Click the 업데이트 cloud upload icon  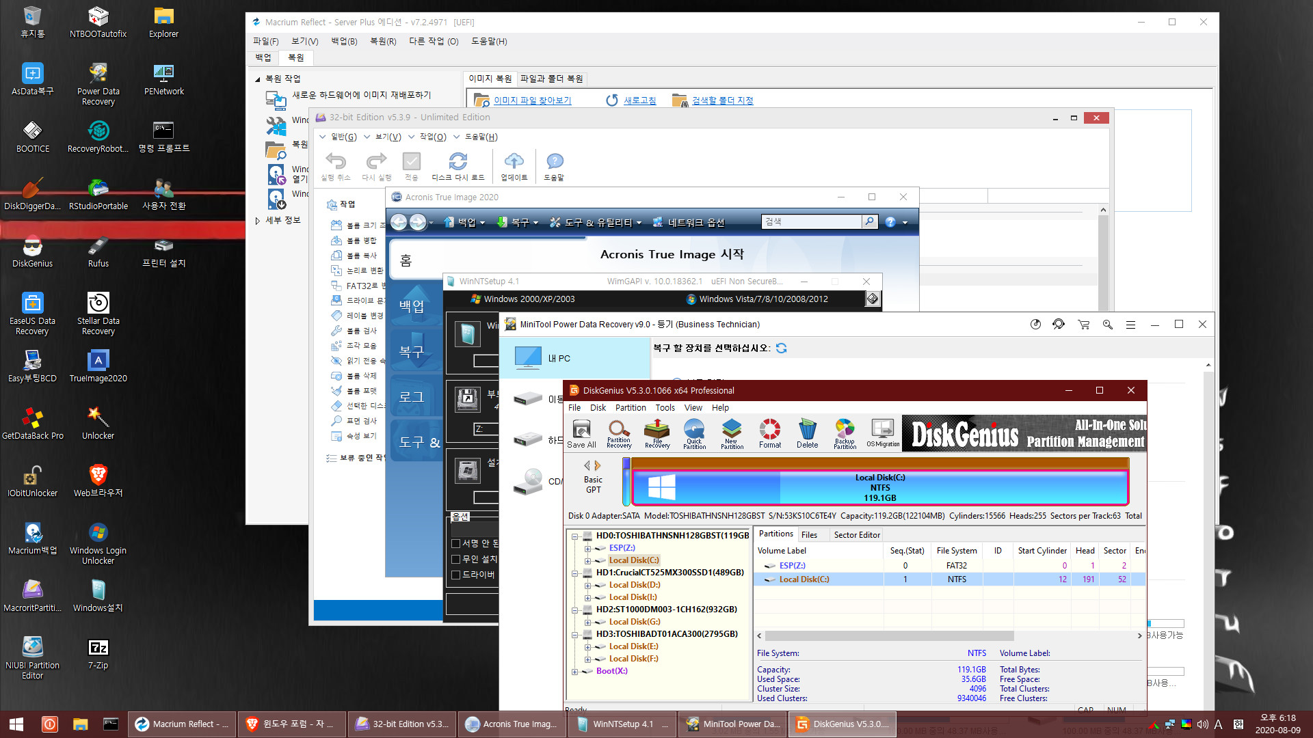(514, 167)
